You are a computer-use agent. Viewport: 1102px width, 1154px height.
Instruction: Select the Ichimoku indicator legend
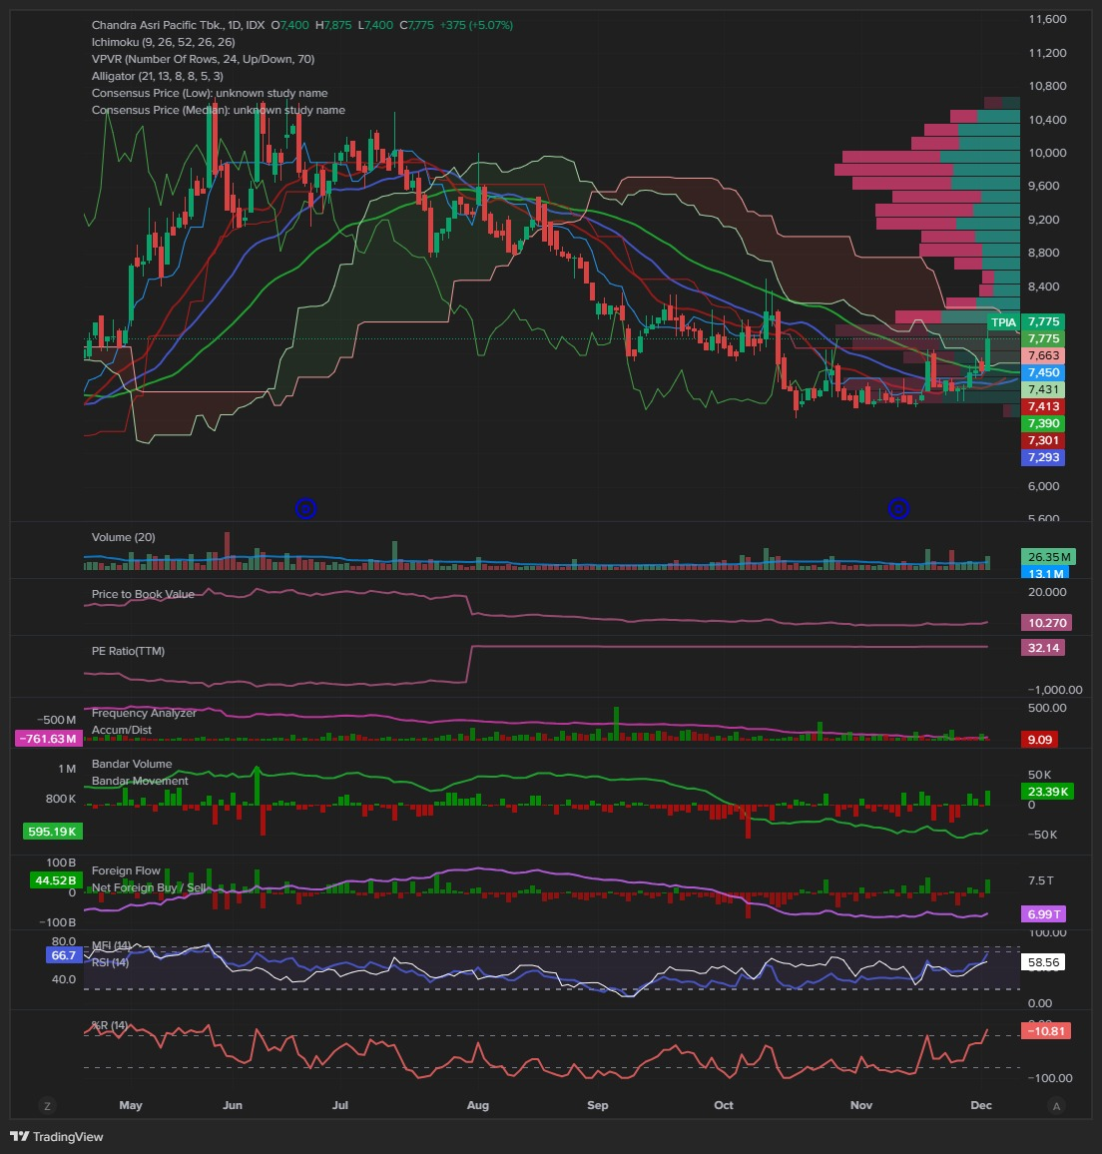163,42
